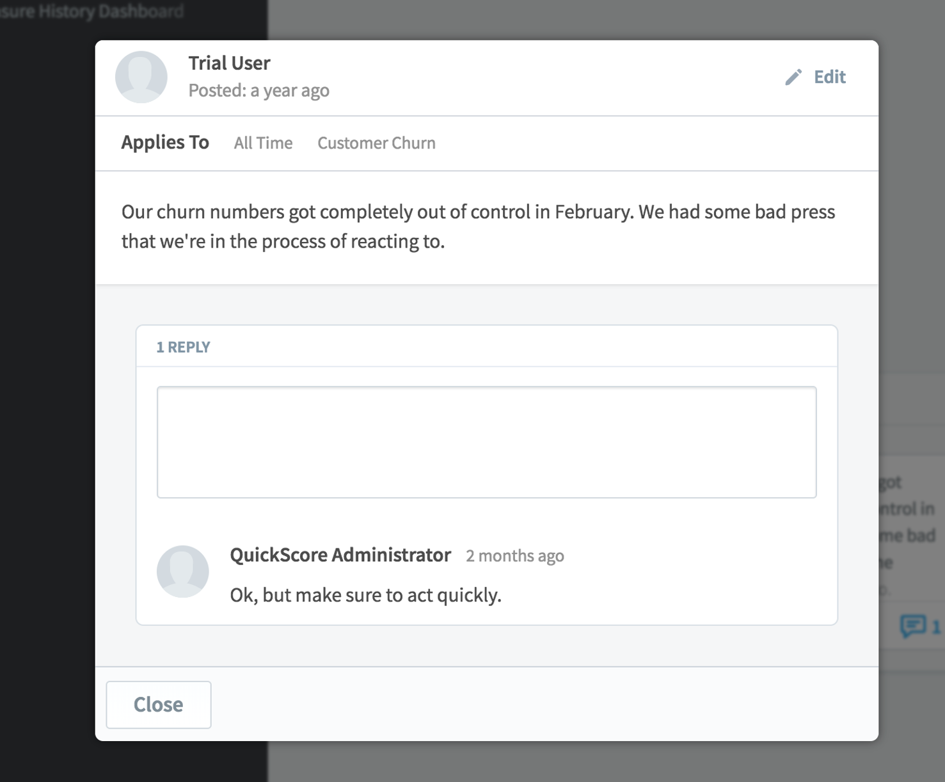Click the 'Ok, but make sure' reply text

(x=365, y=595)
